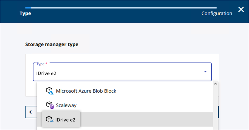Image resolution: width=249 pixels, height=130 pixels.
Task: Select Microsoft Azure Blob Block from the list
Action: coord(86,91)
